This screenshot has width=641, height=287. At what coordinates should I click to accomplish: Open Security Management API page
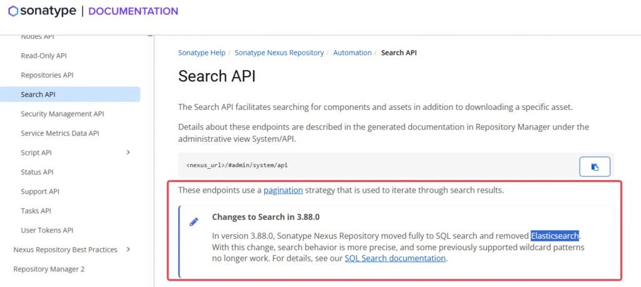click(63, 114)
